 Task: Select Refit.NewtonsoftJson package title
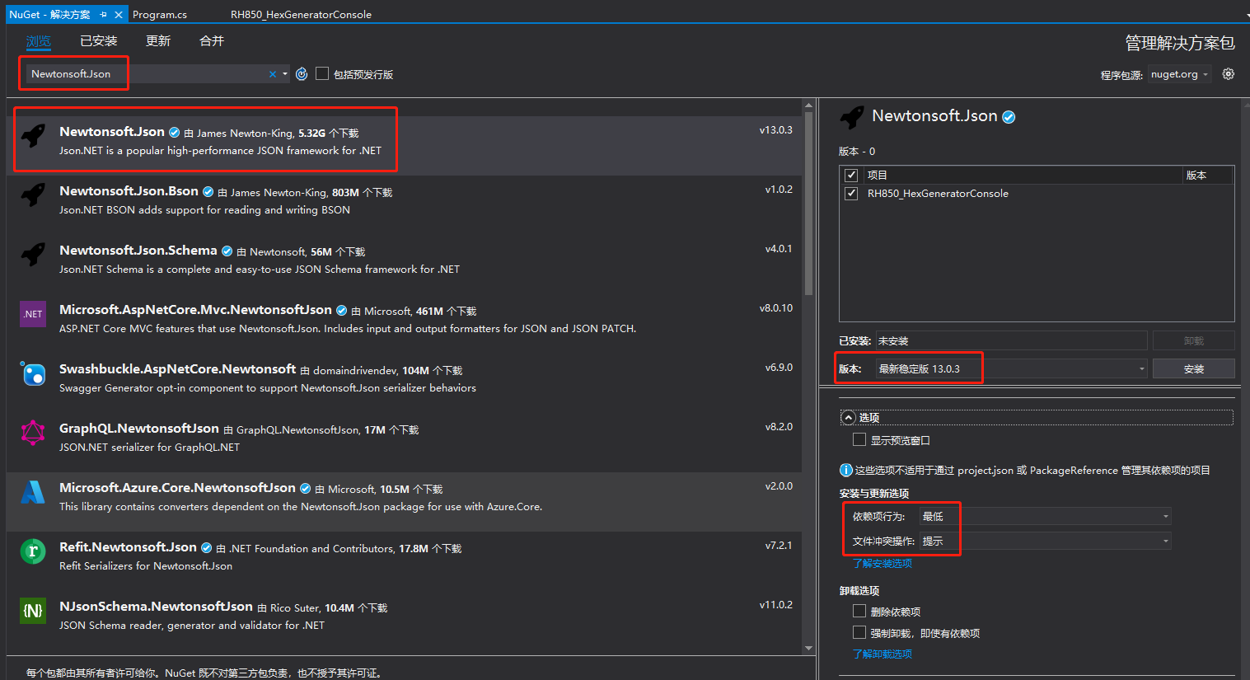pyautogui.click(x=128, y=547)
